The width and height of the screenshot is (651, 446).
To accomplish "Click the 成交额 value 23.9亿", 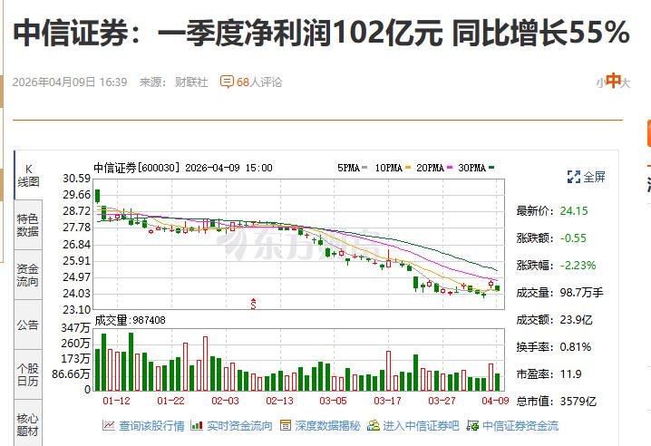I will 576,320.
